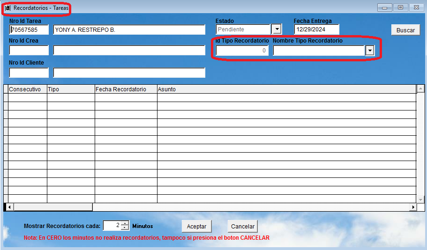Click the name field showing YONY A. RESTREPO B.
The width and height of the screenshot is (427, 250).
click(129, 29)
